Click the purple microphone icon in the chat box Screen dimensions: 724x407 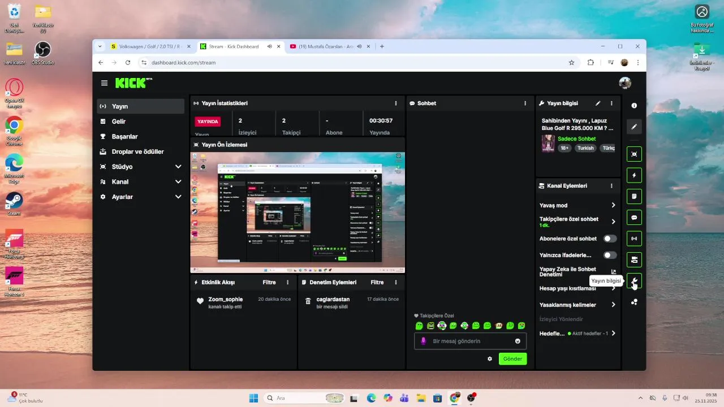pos(423,341)
